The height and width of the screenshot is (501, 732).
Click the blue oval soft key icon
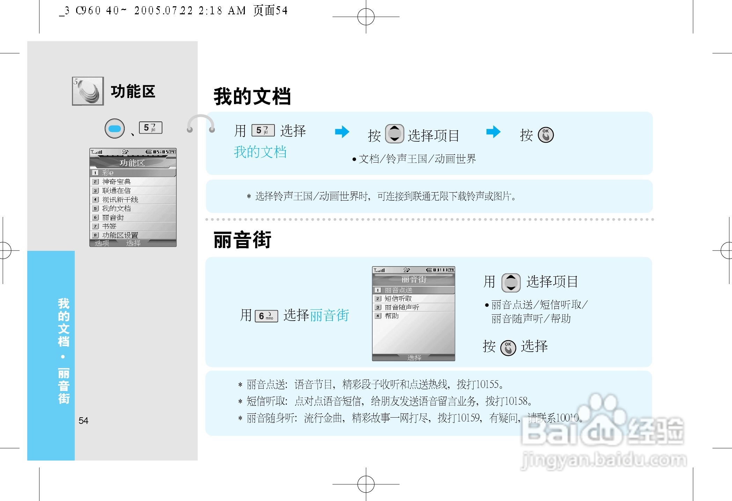pyautogui.click(x=115, y=128)
